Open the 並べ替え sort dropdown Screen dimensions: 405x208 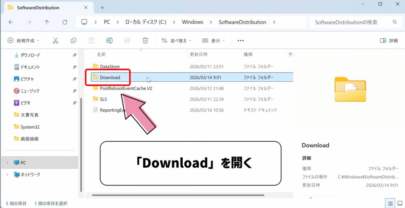point(176,41)
